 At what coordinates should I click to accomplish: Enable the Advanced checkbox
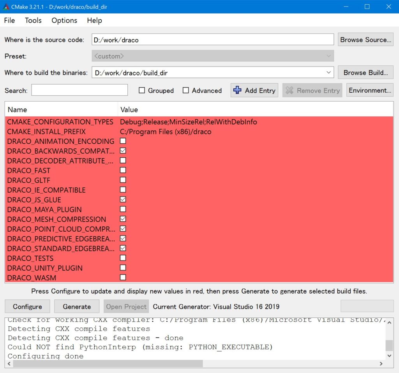(x=186, y=90)
